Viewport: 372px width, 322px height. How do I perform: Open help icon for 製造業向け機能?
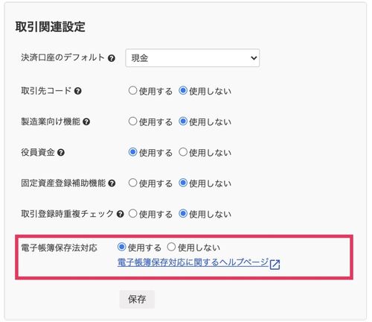tap(86, 121)
